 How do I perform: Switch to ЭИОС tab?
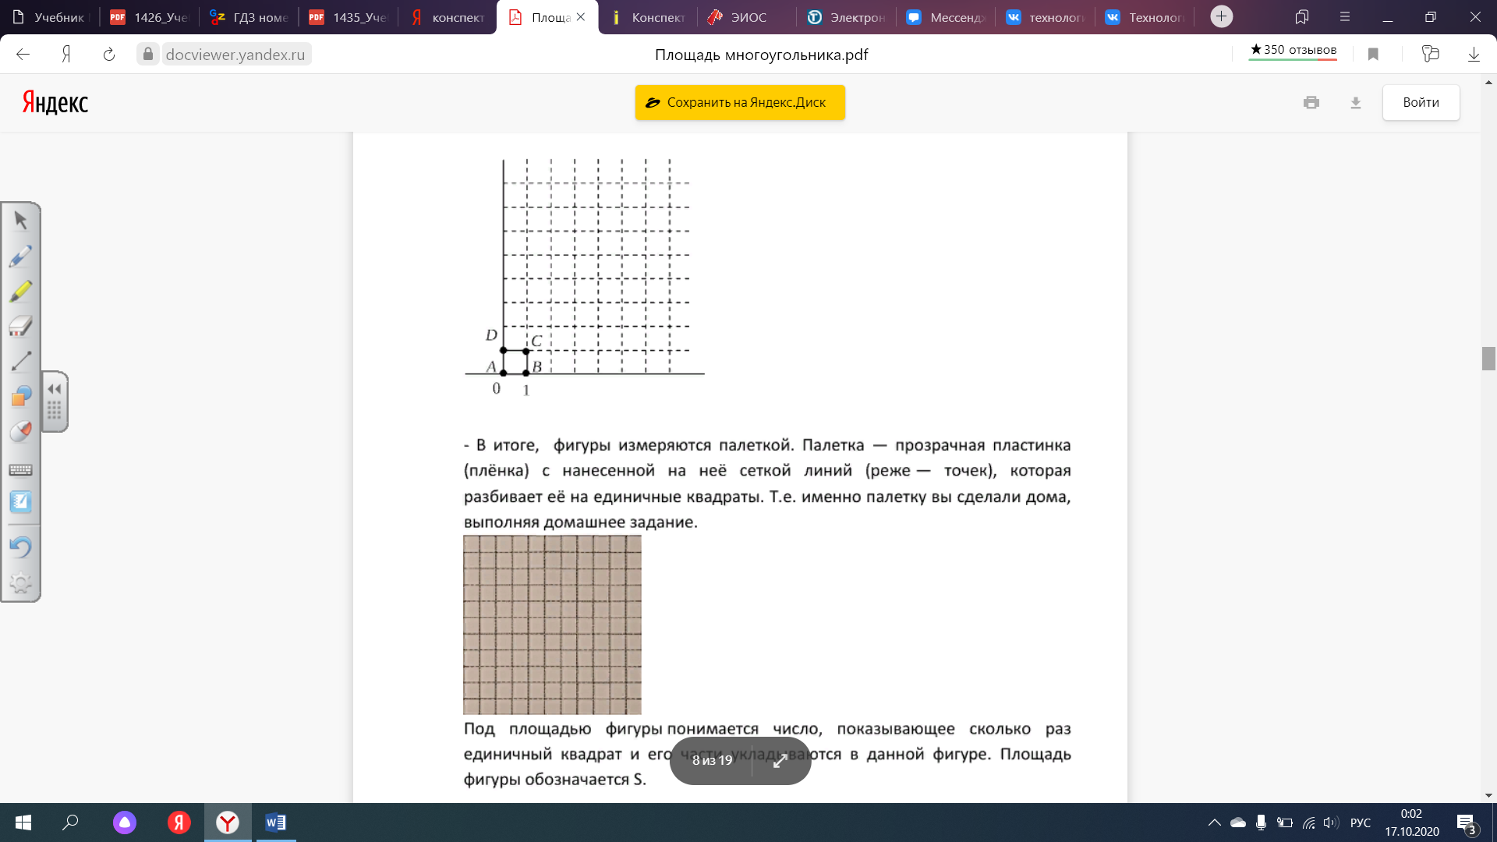coord(747,17)
